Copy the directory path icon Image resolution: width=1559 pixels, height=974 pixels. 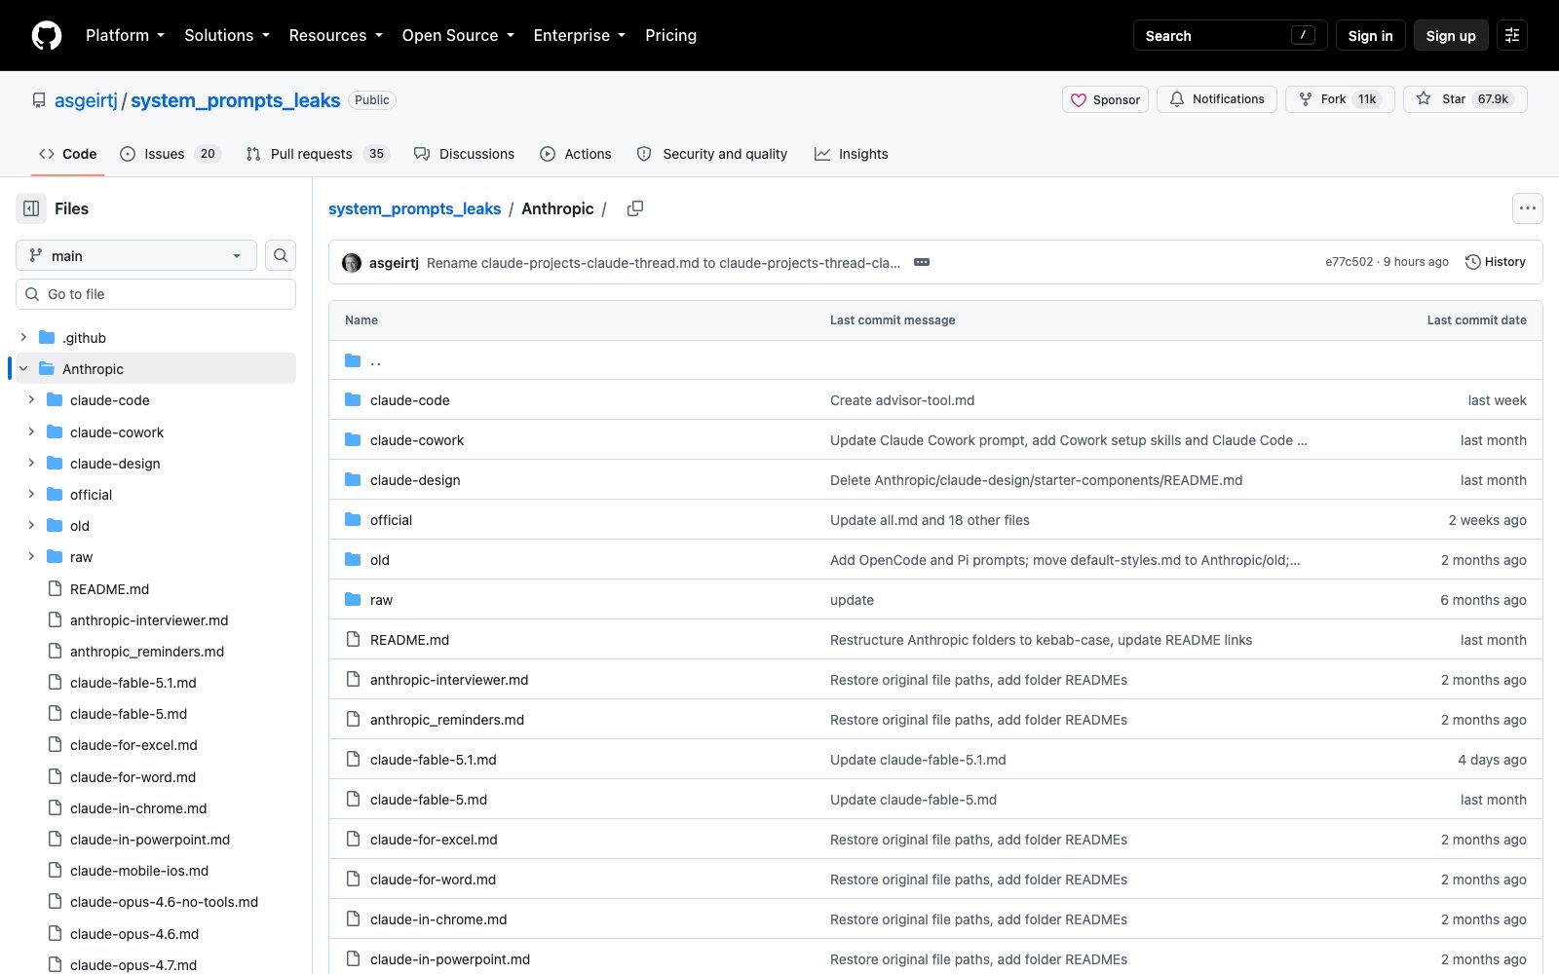635,208
